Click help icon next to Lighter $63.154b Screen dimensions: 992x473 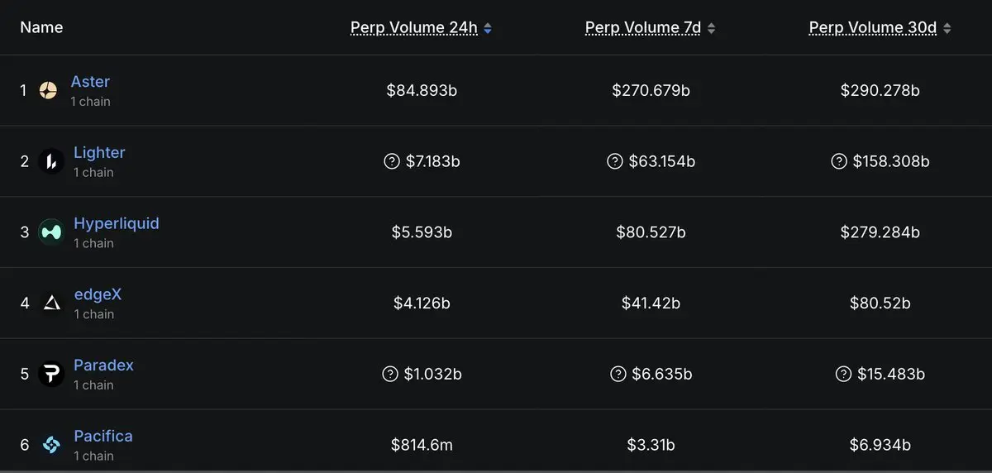[614, 161]
